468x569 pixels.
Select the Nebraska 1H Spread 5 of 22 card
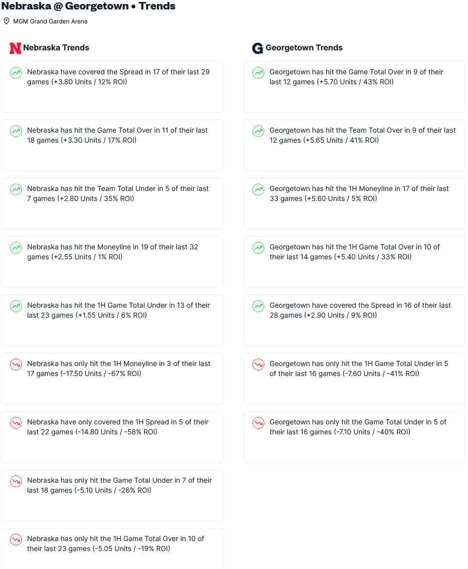[x=113, y=437]
